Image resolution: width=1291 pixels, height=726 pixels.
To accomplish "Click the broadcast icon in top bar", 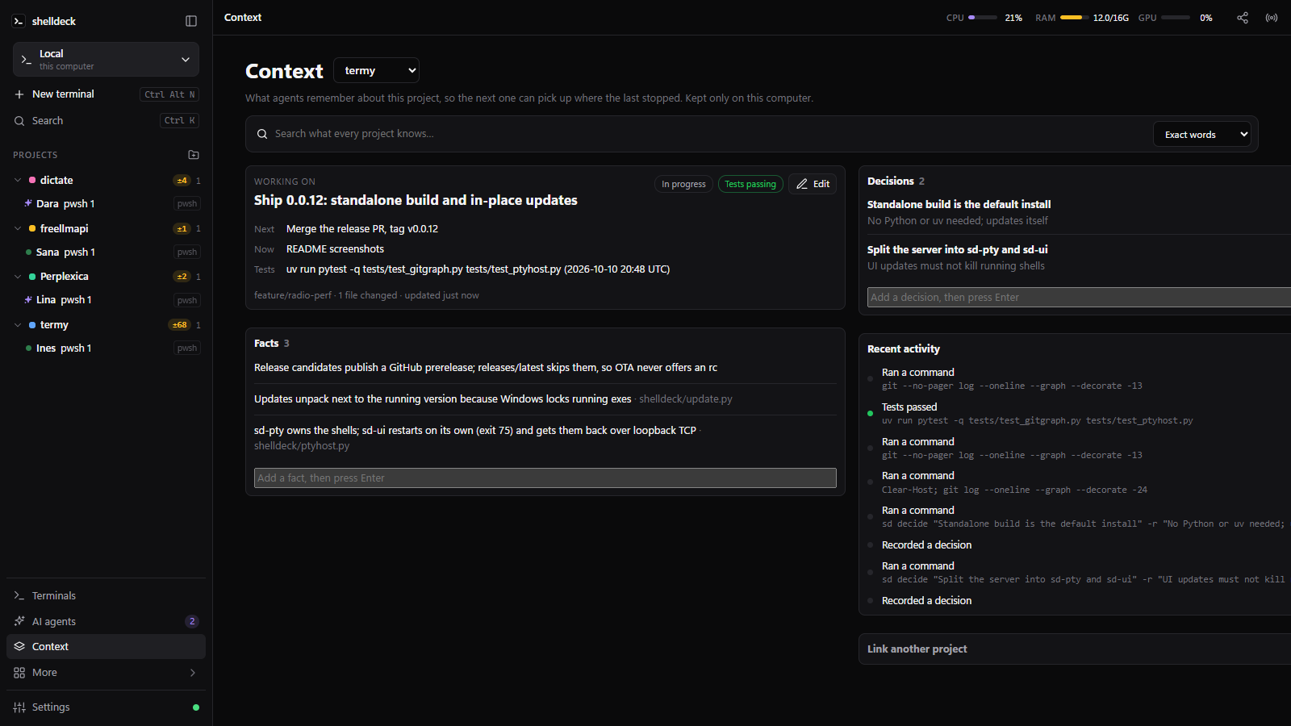I will [x=1272, y=18].
